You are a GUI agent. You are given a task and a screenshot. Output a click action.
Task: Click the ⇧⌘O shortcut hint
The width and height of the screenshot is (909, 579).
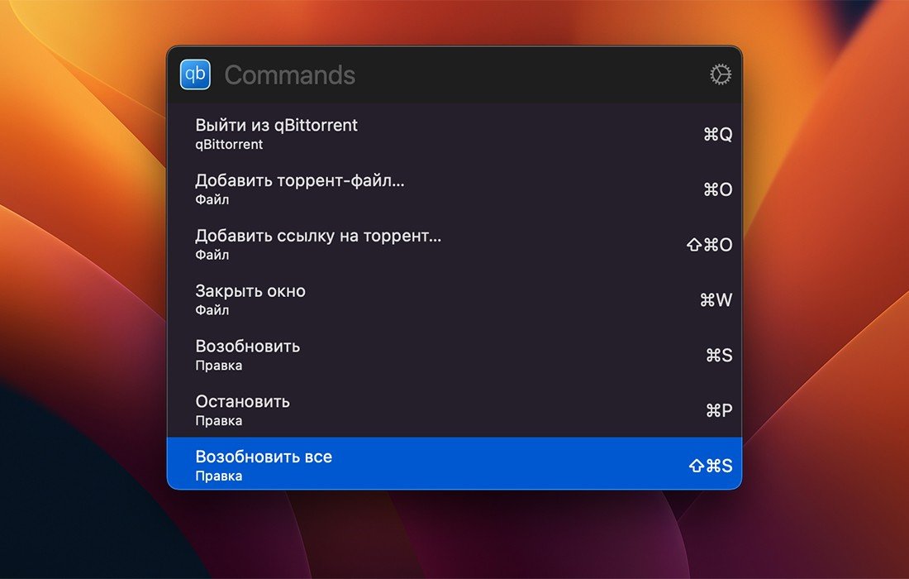(x=710, y=245)
